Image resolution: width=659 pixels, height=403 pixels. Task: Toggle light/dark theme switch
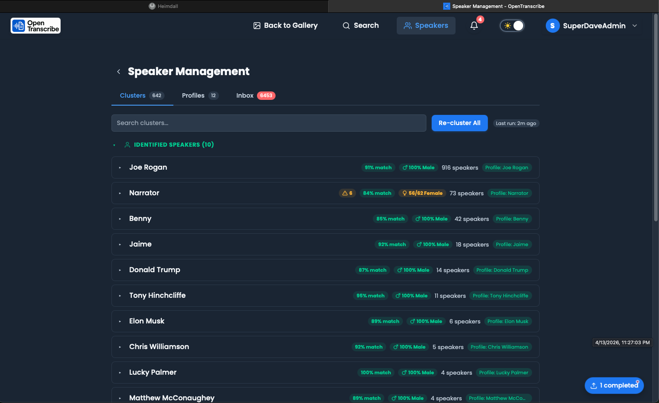pos(512,26)
